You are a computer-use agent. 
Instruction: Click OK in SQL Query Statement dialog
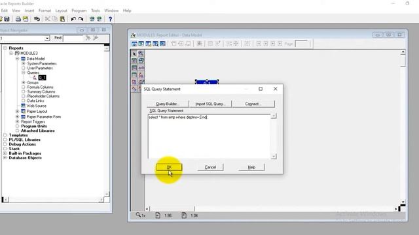169,167
